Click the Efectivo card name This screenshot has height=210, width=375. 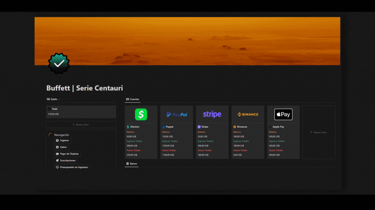click(x=135, y=127)
